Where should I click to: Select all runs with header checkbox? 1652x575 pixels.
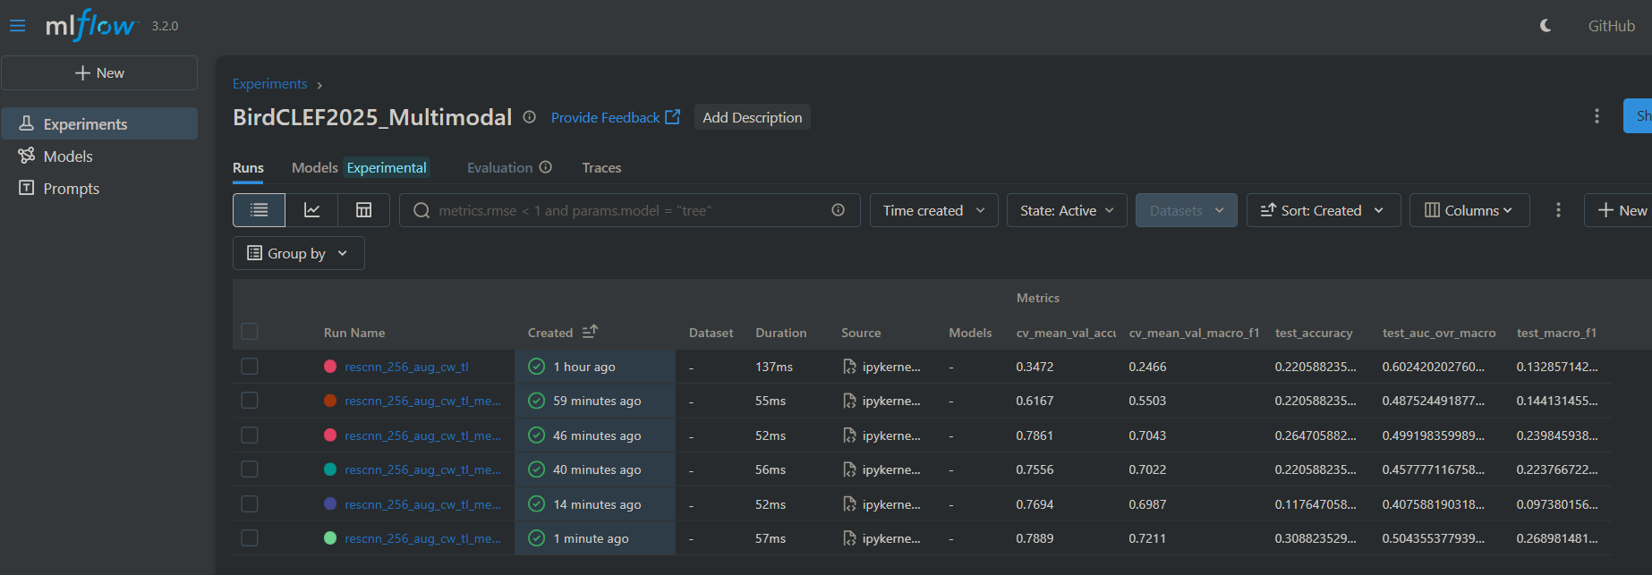pos(250,332)
